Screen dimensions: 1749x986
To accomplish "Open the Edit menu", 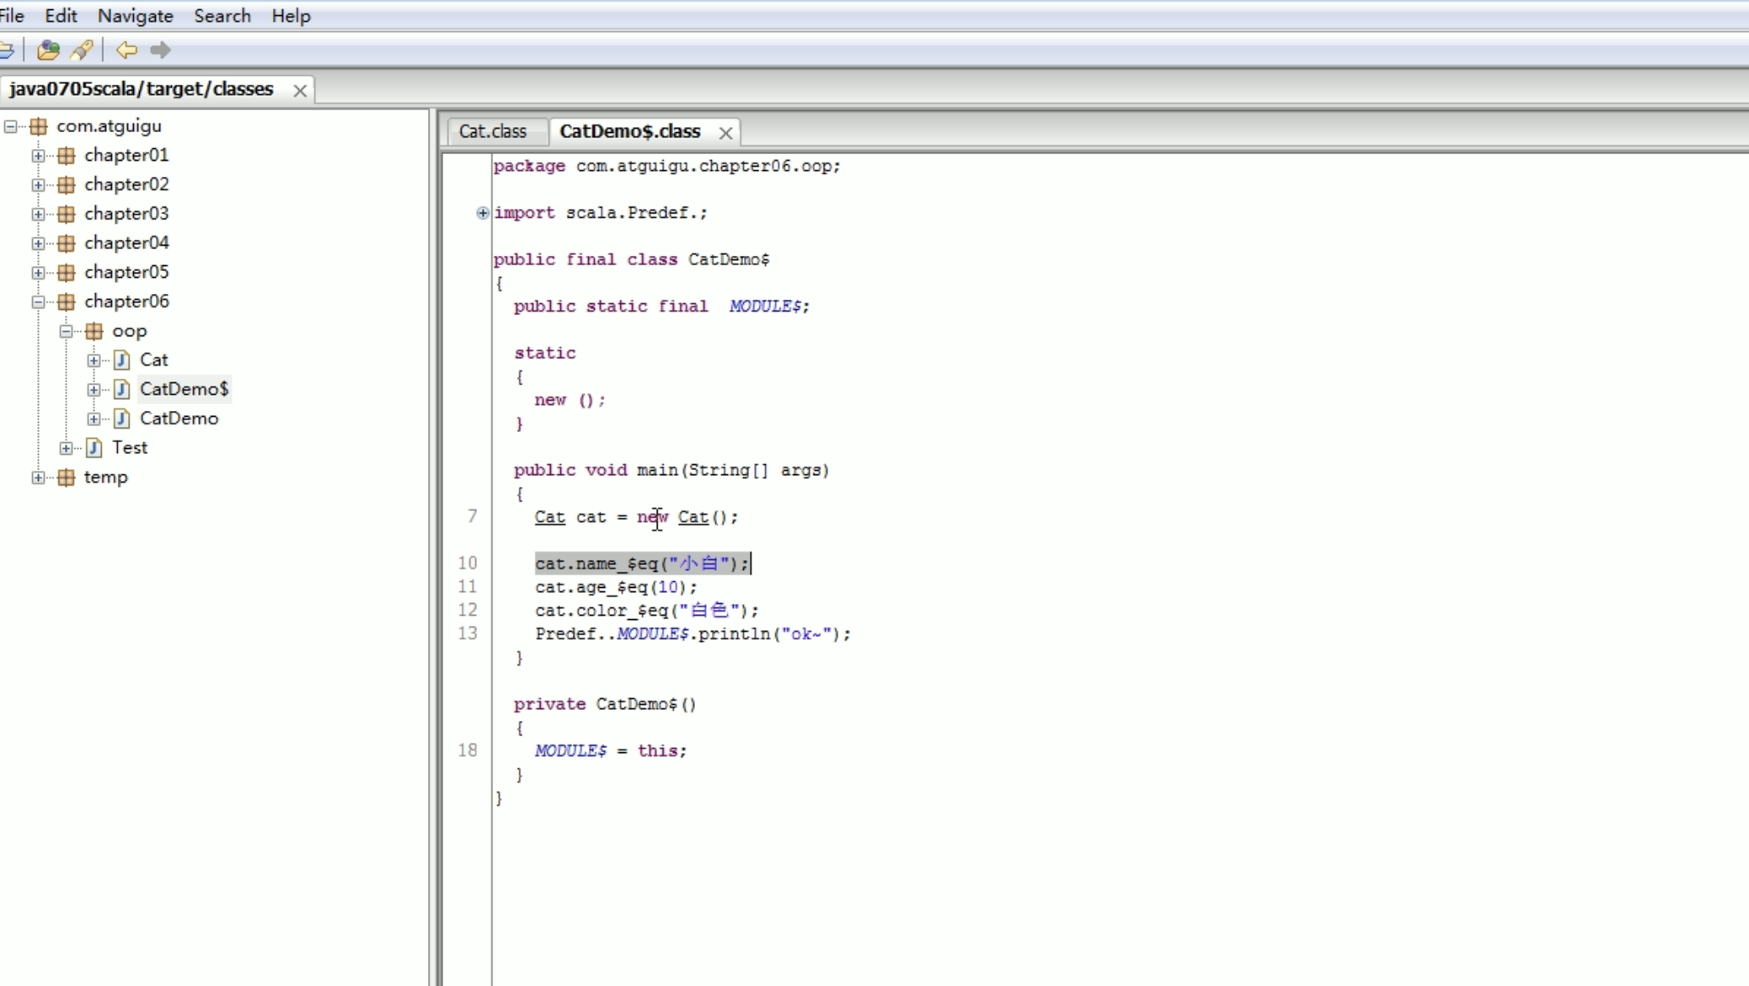I will click(x=61, y=16).
